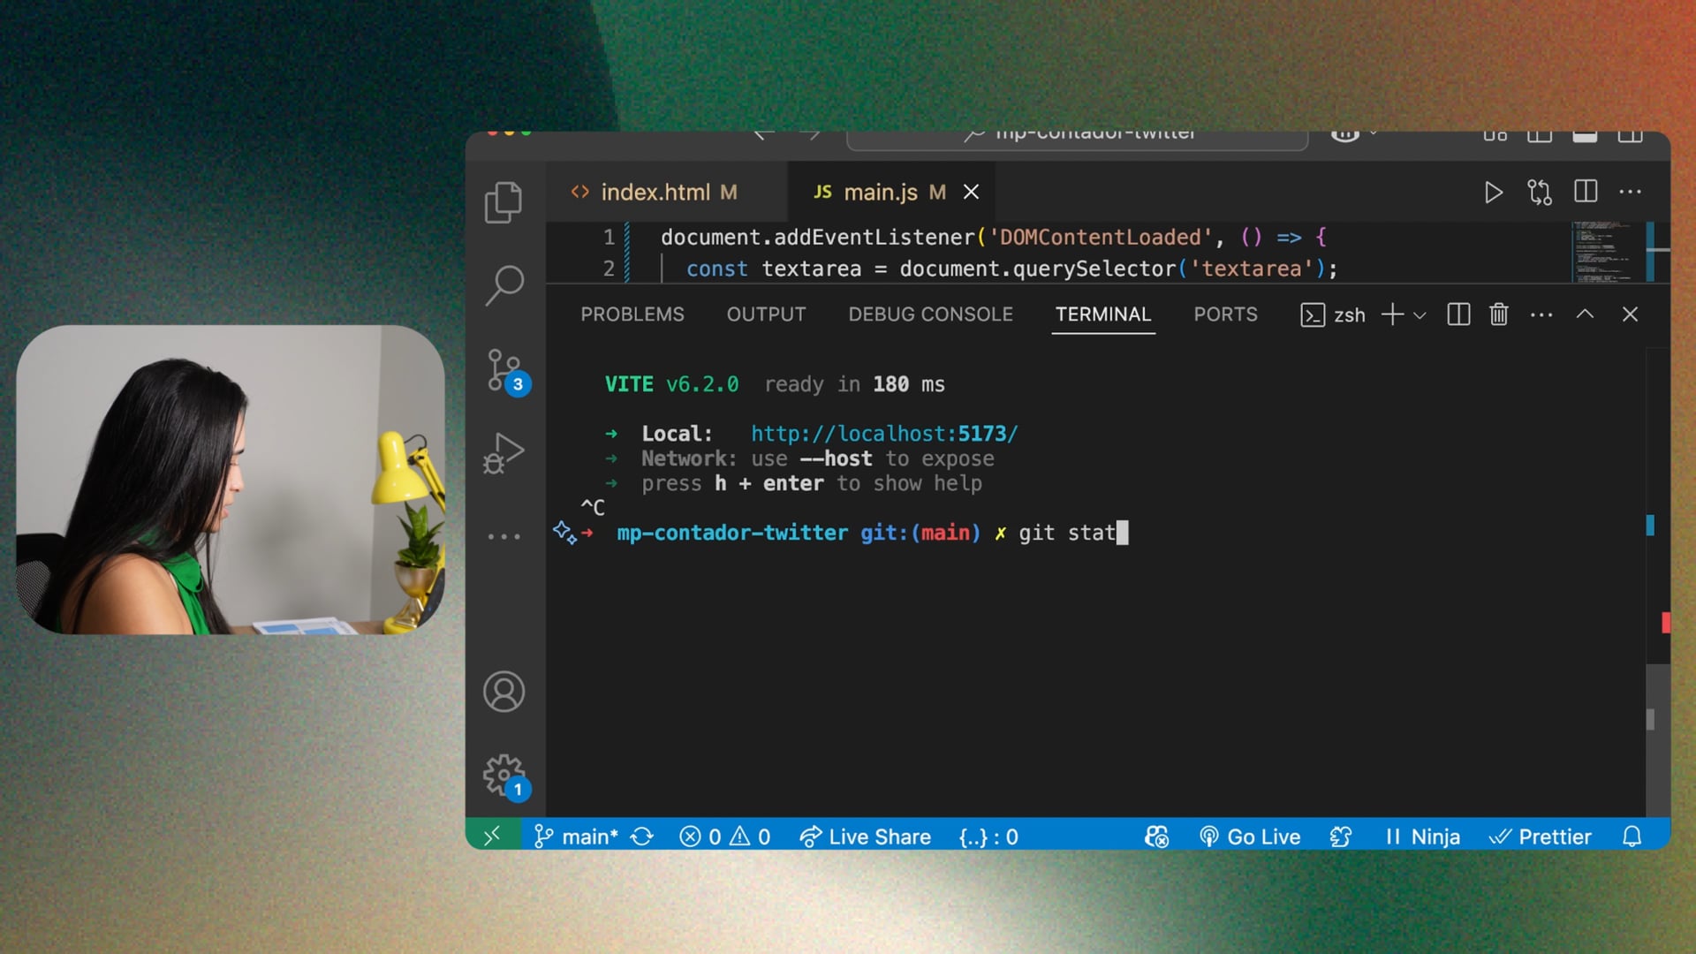Click Go Live in status bar
This screenshot has width=1696, height=954.
pyautogui.click(x=1251, y=837)
